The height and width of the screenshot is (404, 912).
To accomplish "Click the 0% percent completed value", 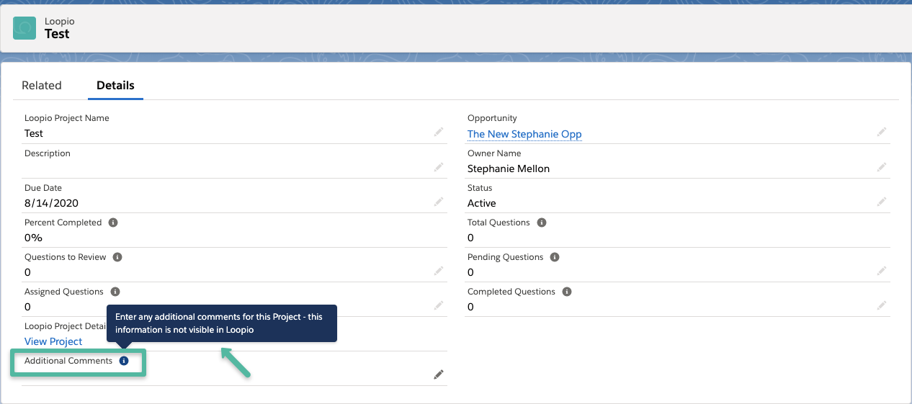I will coord(33,238).
